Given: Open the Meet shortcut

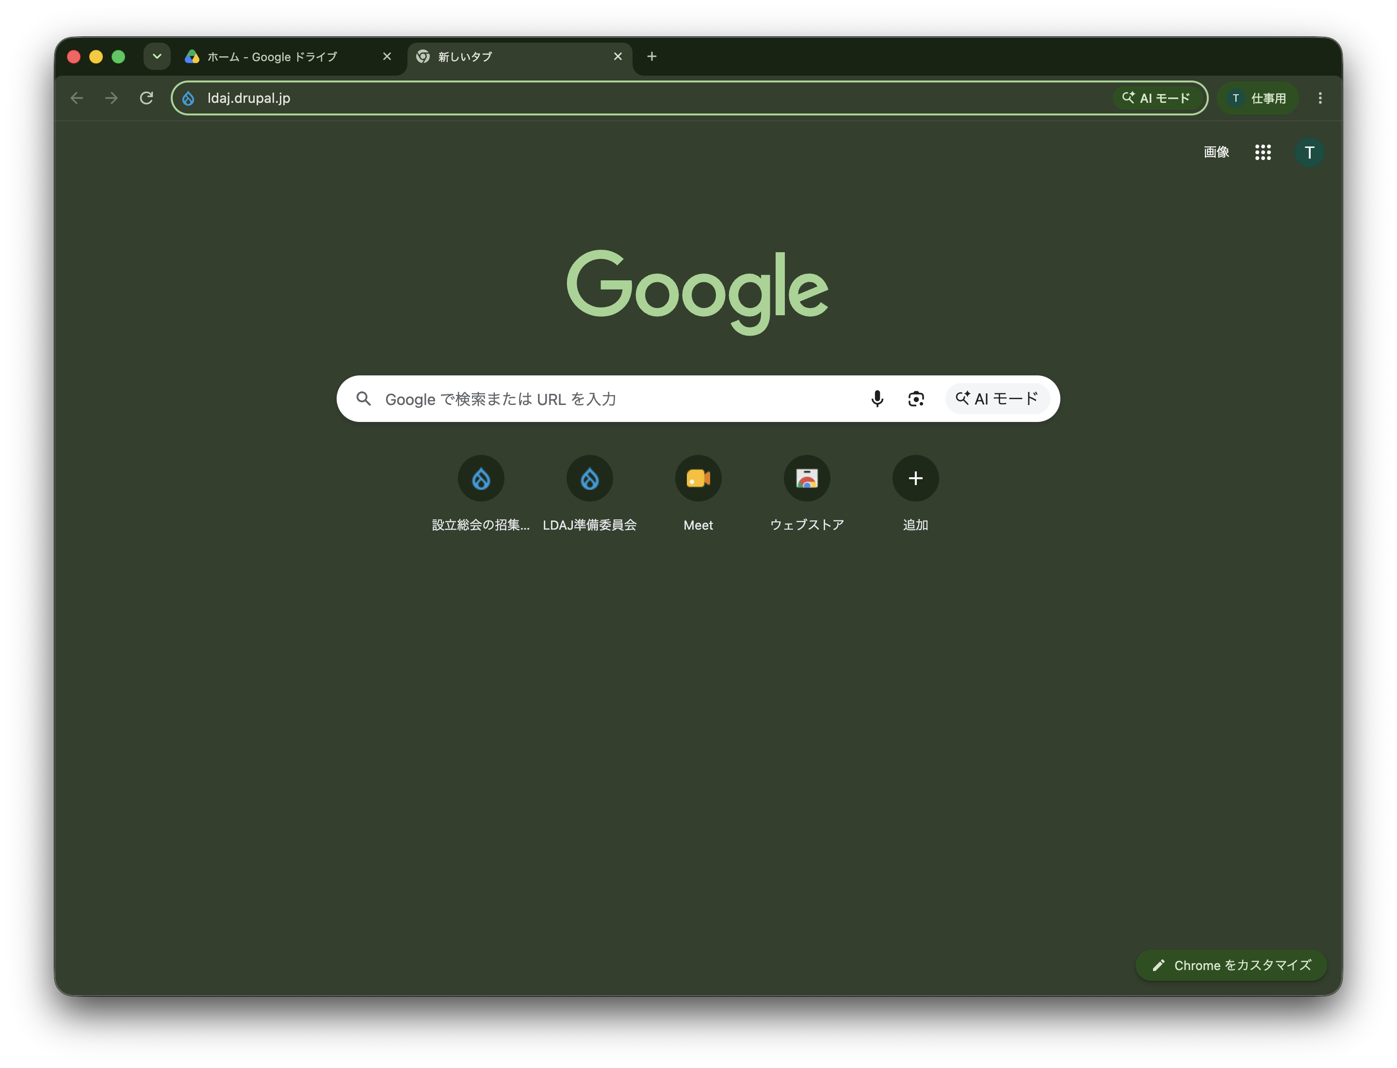Looking at the screenshot, I should coord(698,494).
